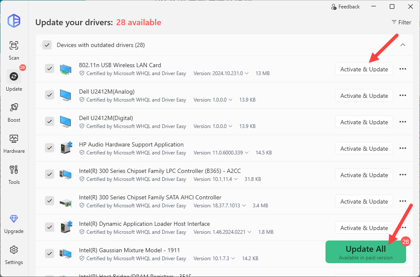Viewport: 420px width, 277px height.
Task: Activate & Update 802.11n USB Wireless LAN Card
Action: 364,69
